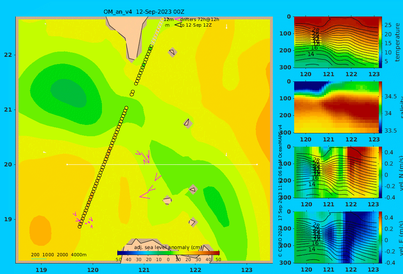This screenshot has width=403, height=274.
Task: Click the 'drifters 72h@12h' legend text
Action: 200,19
